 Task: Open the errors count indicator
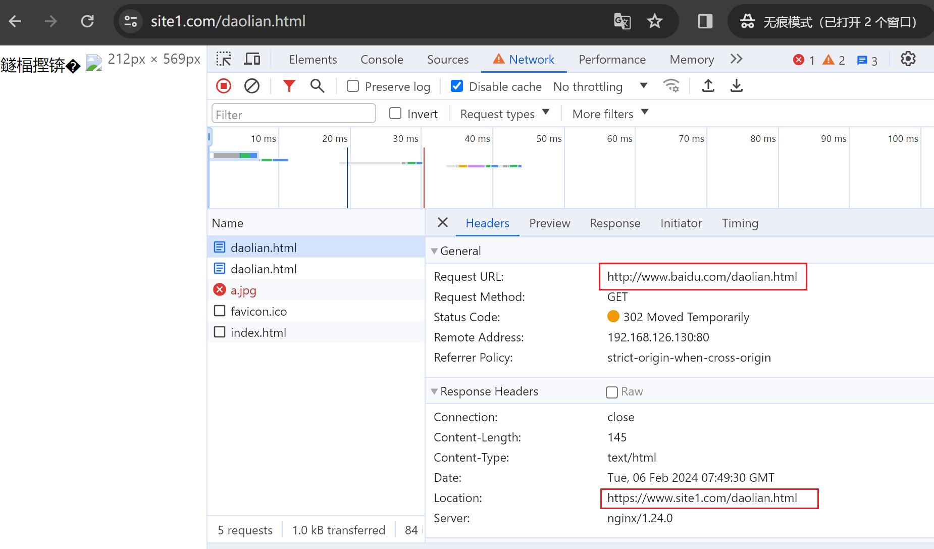(804, 60)
